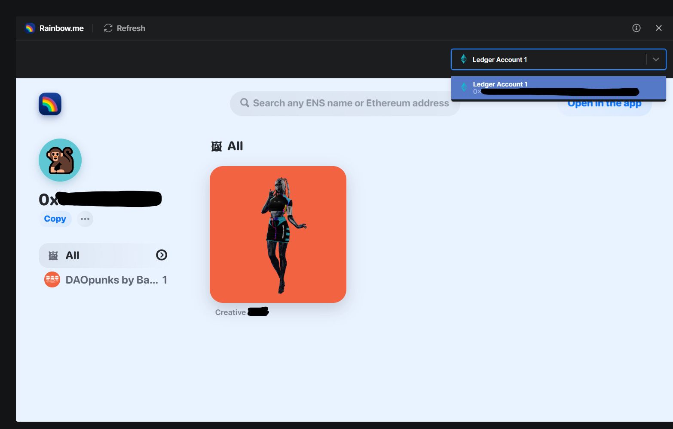Click the DAOpunks collection orange icon

[x=52, y=280]
